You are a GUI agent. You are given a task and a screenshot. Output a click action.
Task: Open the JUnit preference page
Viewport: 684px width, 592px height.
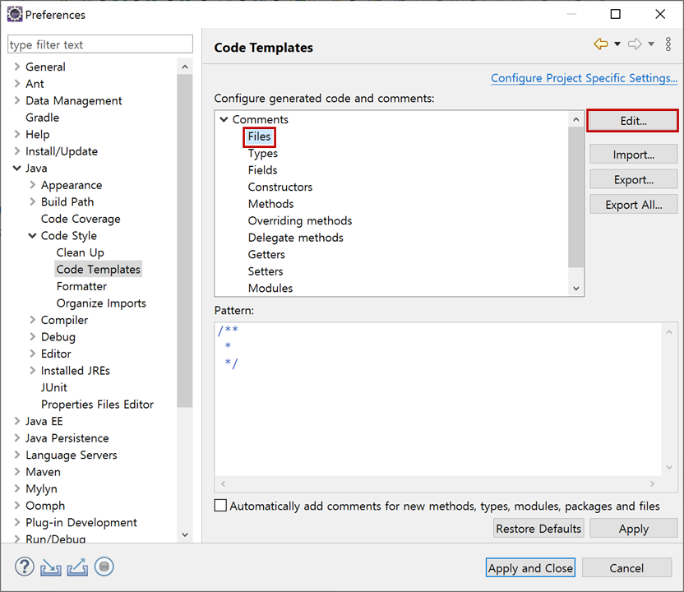[54, 387]
